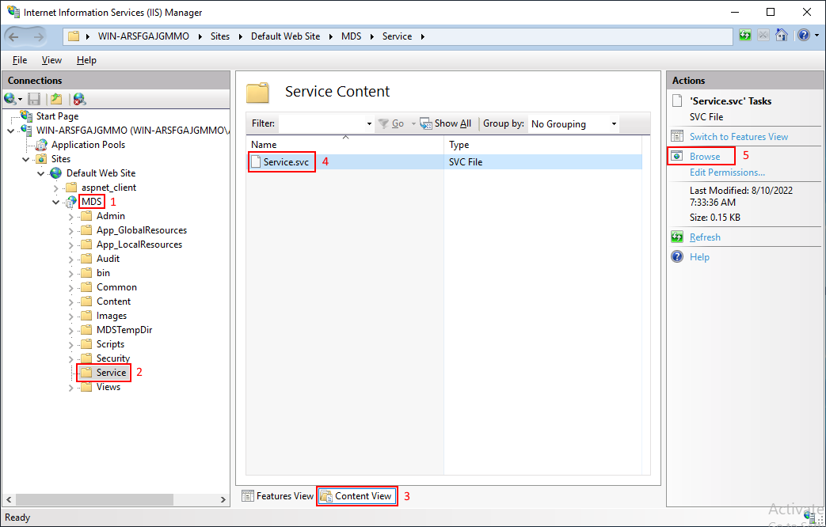This screenshot has height=527, width=826.
Task: Click the Home icon beside address bar
Action: (782, 36)
